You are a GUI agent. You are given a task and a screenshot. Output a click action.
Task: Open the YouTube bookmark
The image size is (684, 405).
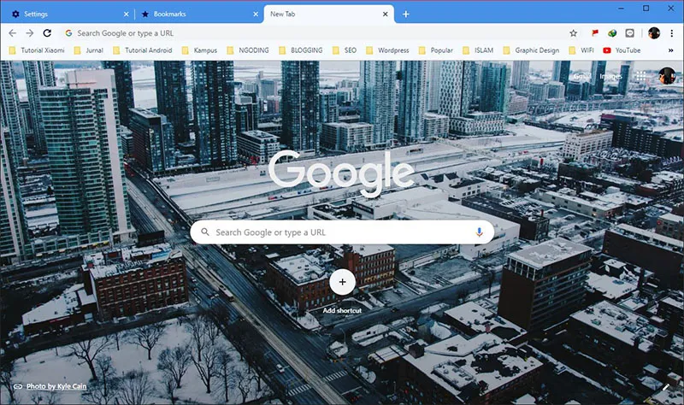tap(622, 50)
